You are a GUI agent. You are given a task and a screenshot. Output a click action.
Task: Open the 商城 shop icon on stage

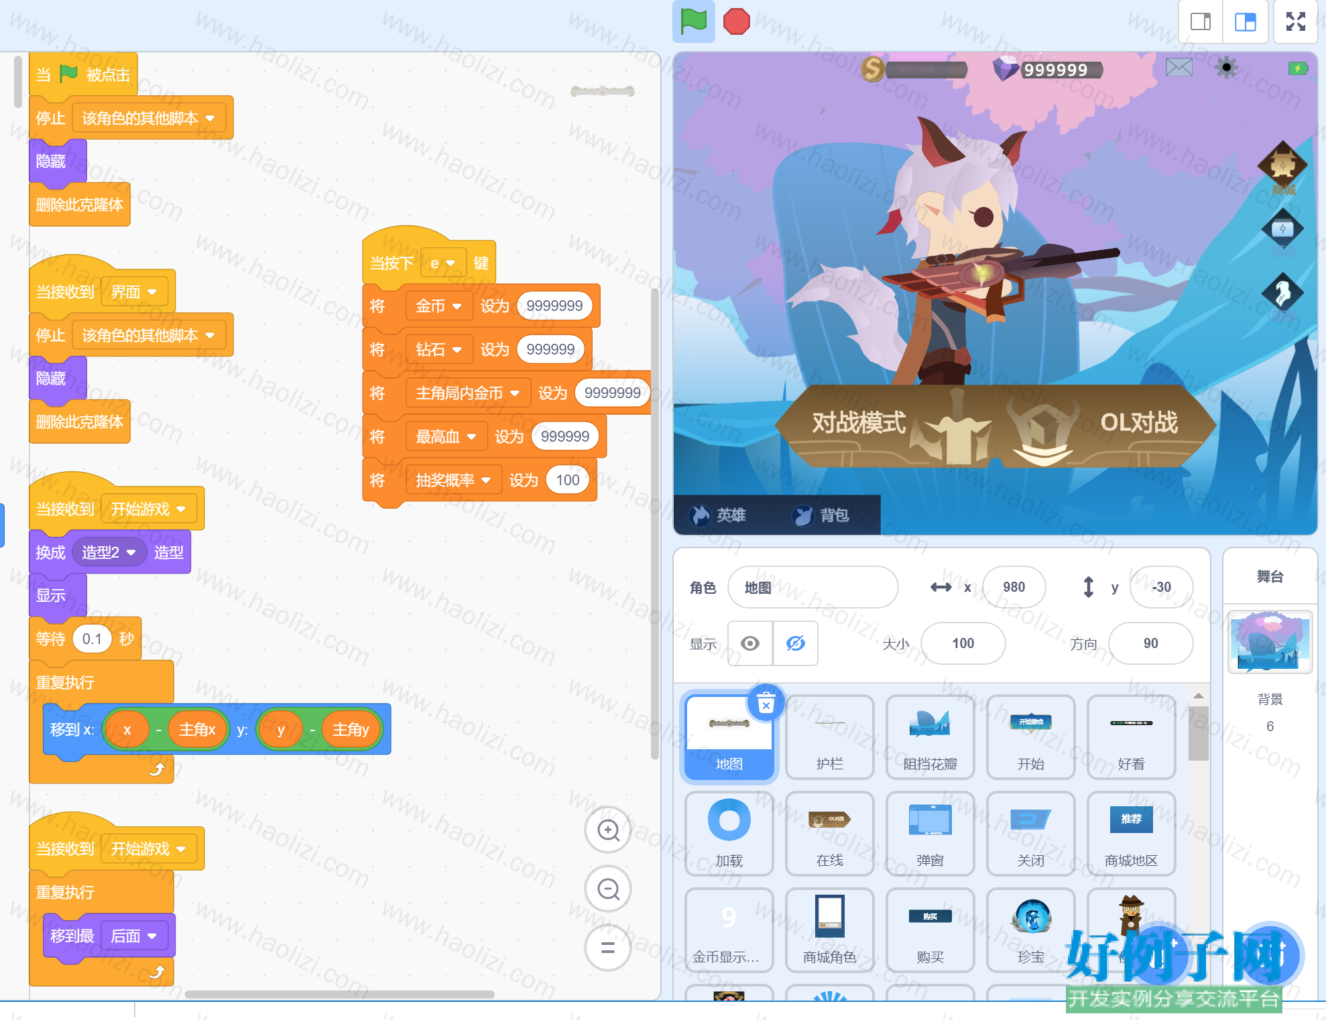(x=1282, y=167)
